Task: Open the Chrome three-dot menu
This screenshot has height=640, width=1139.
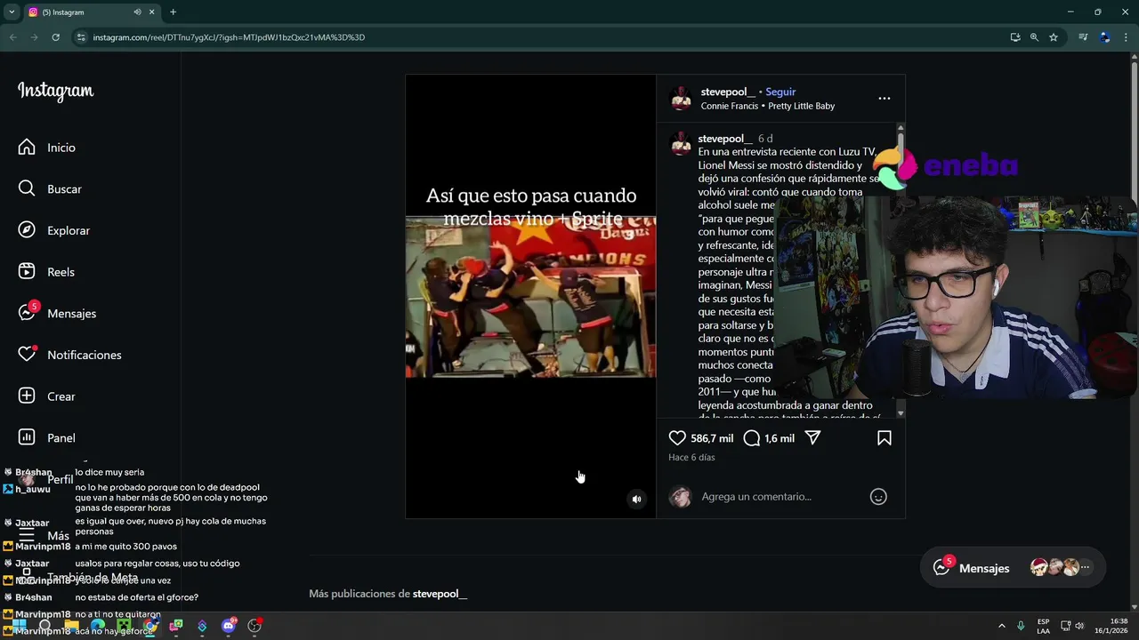Action: click(x=1125, y=37)
